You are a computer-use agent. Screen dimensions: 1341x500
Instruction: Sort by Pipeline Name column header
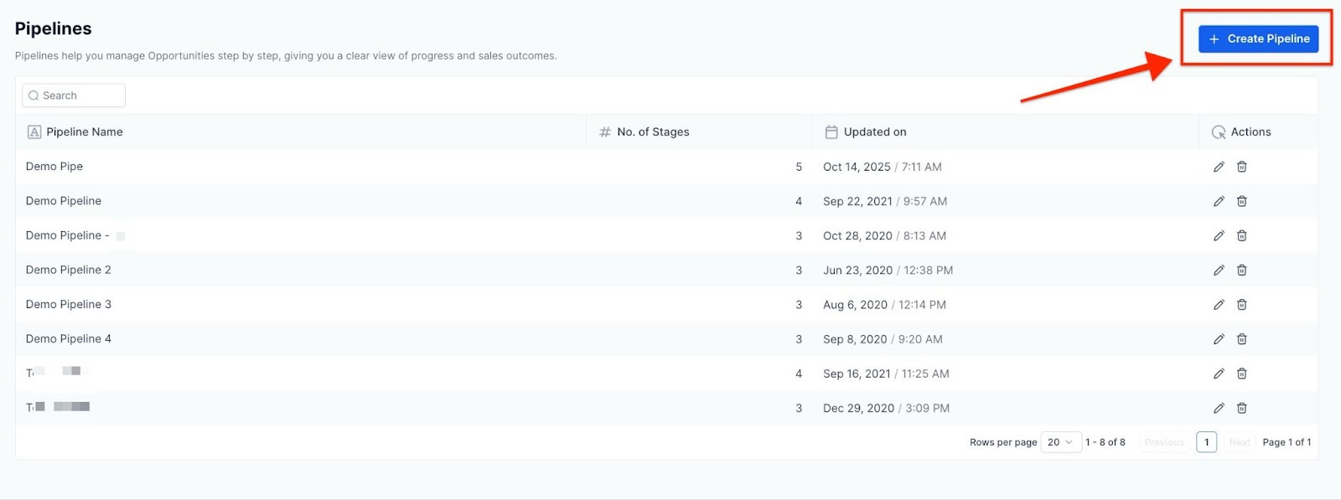pyautogui.click(x=84, y=131)
